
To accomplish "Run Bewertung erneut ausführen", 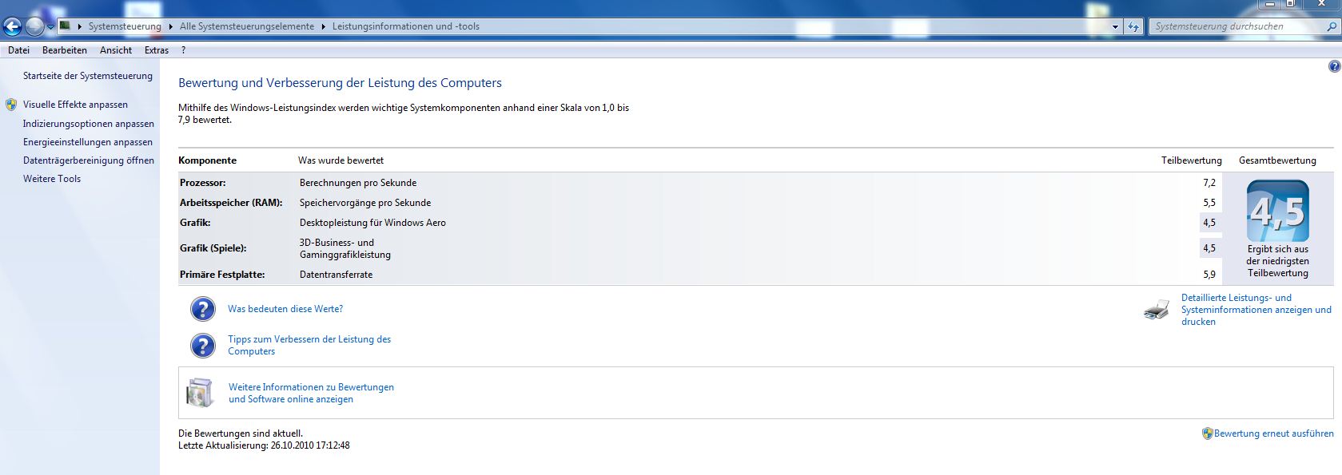I will (1273, 433).
